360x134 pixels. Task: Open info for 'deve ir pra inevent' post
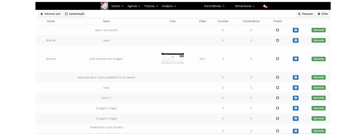click(x=296, y=30)
